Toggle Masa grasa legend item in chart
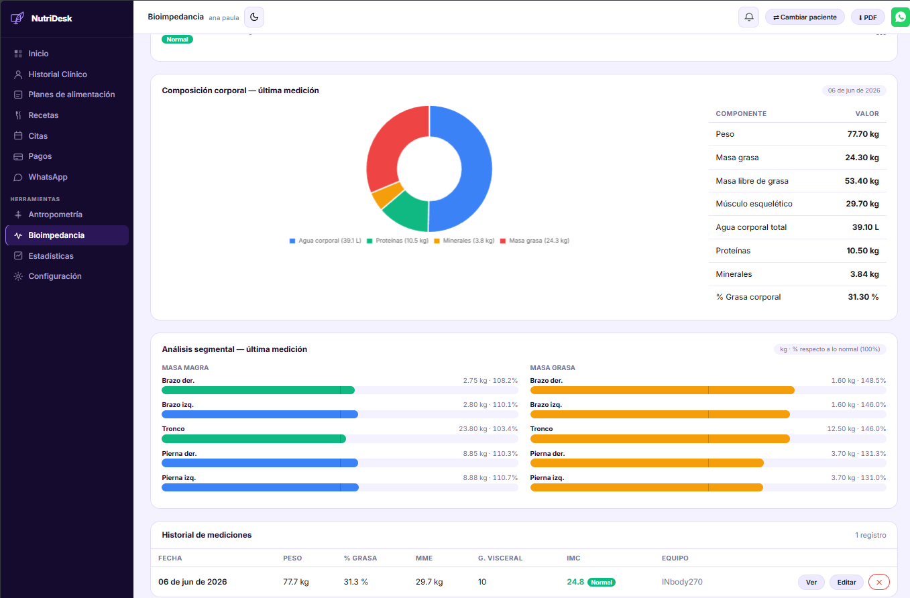Image resolution: width=910 pixels, height=598 pixels. (x=534, y=241)
